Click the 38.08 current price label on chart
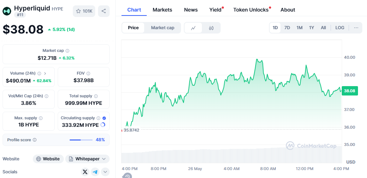This screenshot has width=367, height=178. point(350,91)
